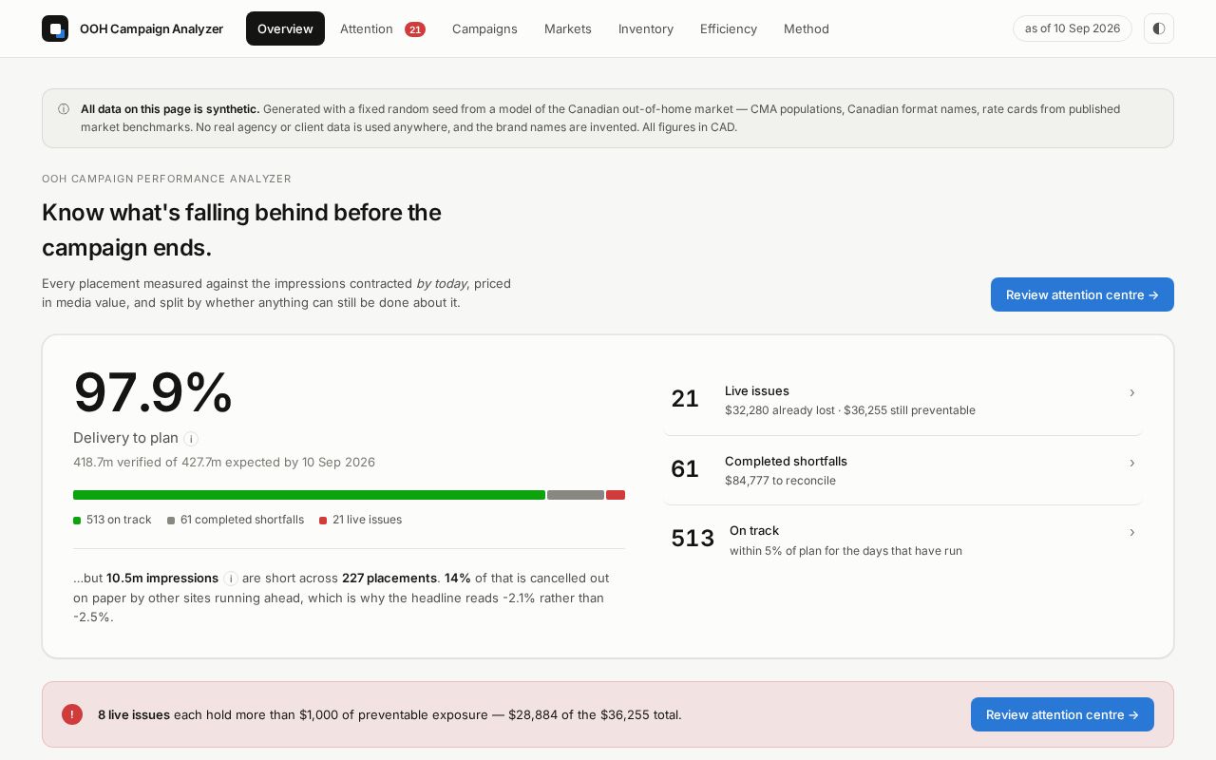Click the green '513 on track' legend swatch
The image size is (1216, 760).
coord(77,521)
